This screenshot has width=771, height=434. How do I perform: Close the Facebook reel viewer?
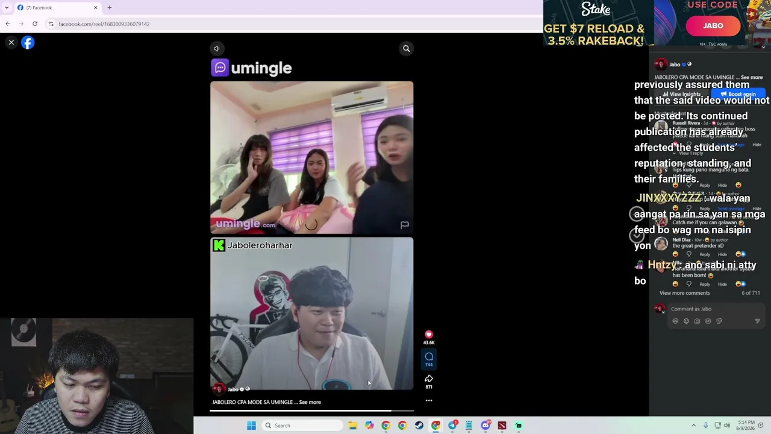click(x=11, y=42)
